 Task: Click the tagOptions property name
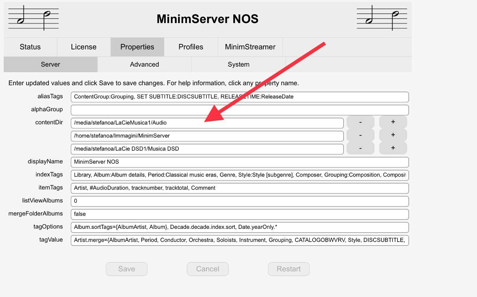[x=48, y=227]
